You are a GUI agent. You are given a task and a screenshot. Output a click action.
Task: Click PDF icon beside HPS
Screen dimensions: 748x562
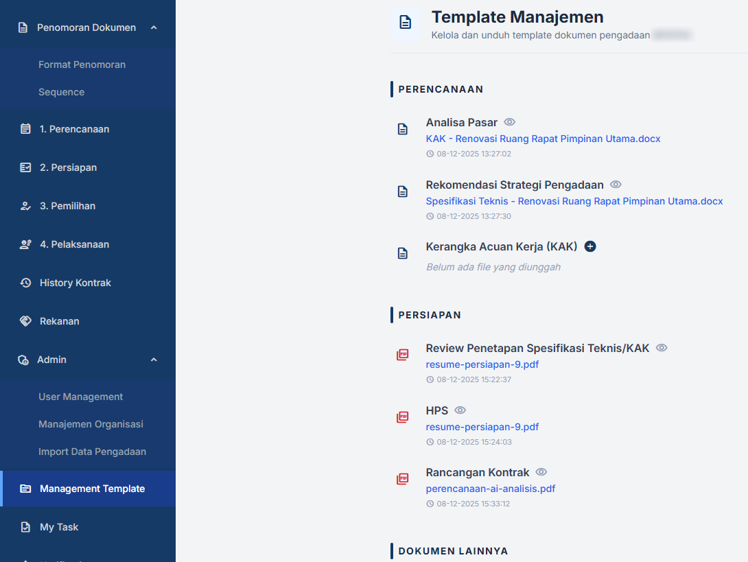click(403, 417)
